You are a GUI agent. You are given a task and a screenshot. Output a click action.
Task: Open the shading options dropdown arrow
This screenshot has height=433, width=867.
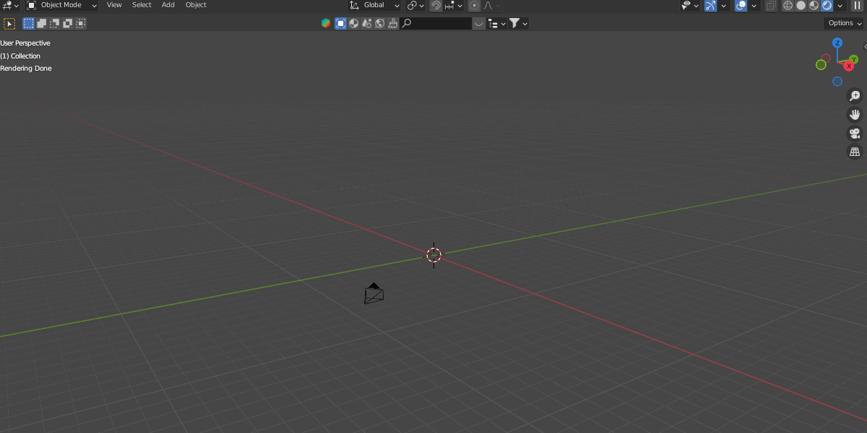coord(840,5)
